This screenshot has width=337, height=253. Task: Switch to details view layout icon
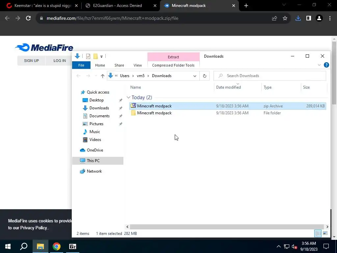[318, 233]
